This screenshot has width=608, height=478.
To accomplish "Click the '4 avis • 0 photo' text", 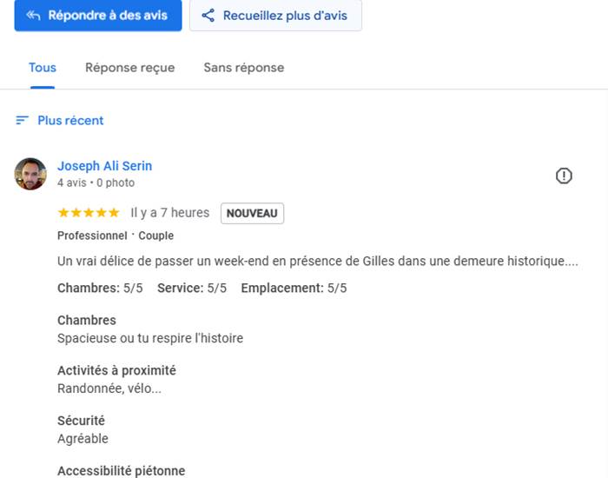I will click(x=96, y=183).
